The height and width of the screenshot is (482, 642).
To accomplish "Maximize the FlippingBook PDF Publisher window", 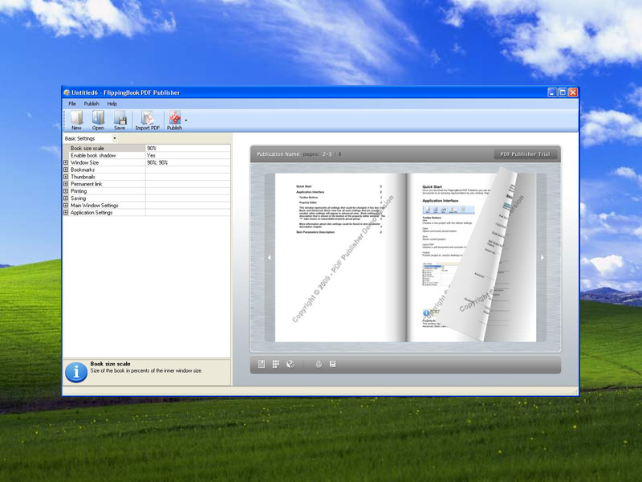I will pos(563,92).
